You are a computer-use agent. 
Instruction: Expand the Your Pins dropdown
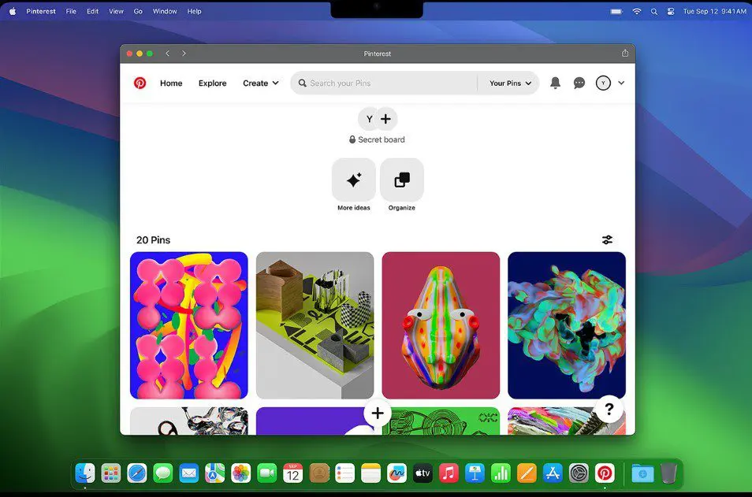coord(508,83)
